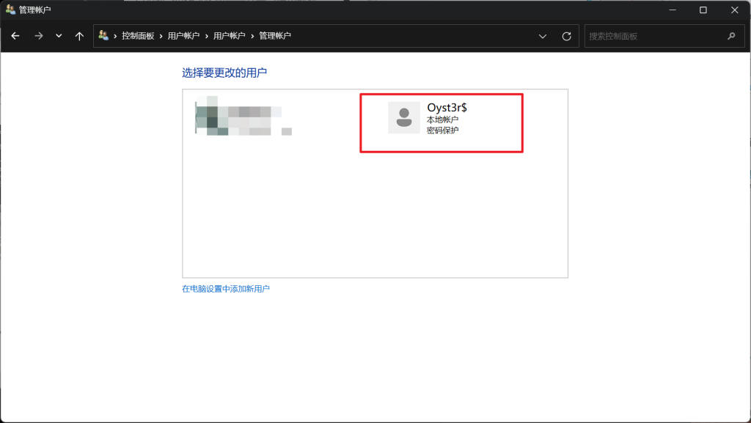The height and width of the screenshot is (423, 751).
Task: Click the Forward arrow button
Action: pos(38,36)
